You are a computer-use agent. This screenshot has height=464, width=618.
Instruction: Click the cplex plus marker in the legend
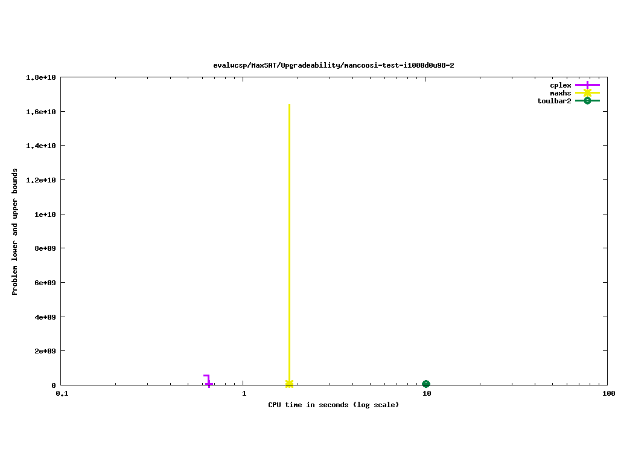tap(587, 85)
